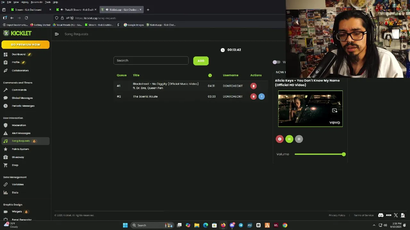Open Kicklet Kick channel link in footer
This screenshot has width=410, height=230.
(x=389, y=215)
